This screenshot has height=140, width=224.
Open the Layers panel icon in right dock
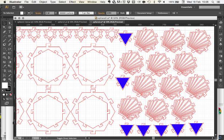pos(221,80)
